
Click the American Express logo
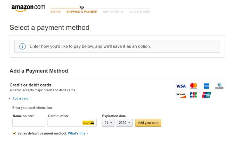206,86
